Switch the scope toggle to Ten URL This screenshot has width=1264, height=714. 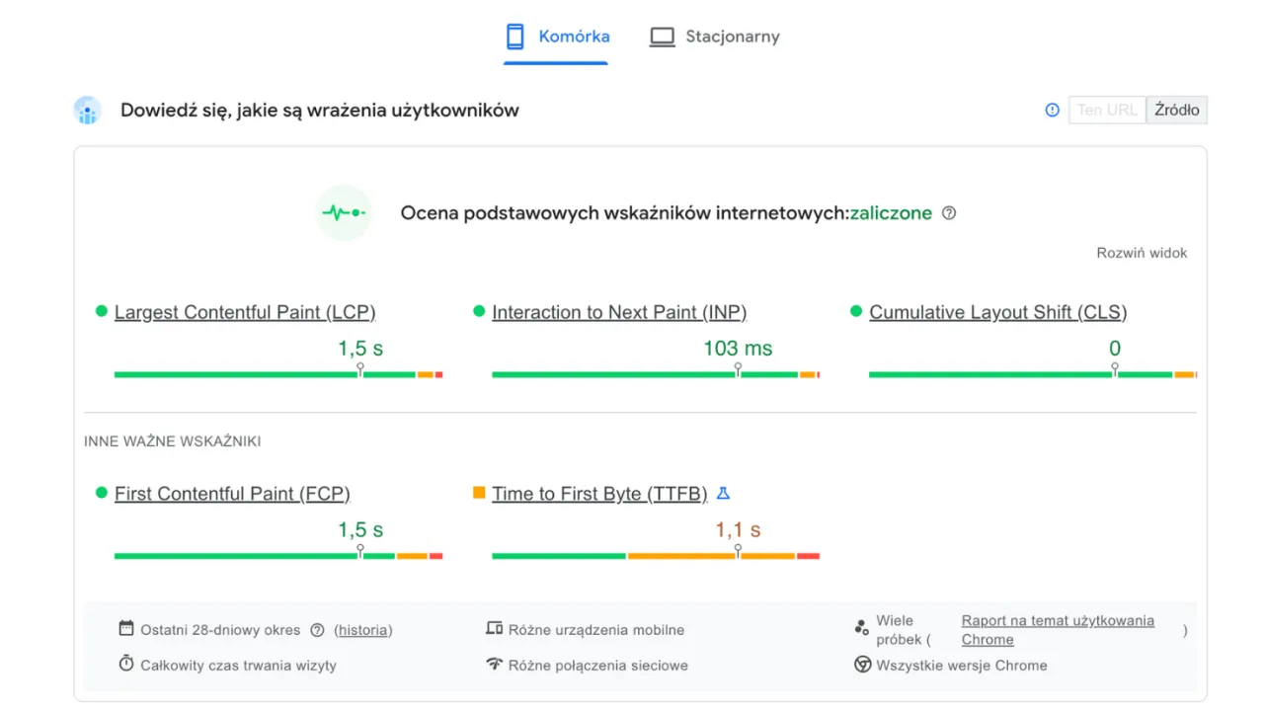[1106, 110]
